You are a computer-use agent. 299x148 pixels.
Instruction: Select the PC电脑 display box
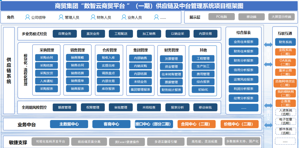tap(221, 17)
